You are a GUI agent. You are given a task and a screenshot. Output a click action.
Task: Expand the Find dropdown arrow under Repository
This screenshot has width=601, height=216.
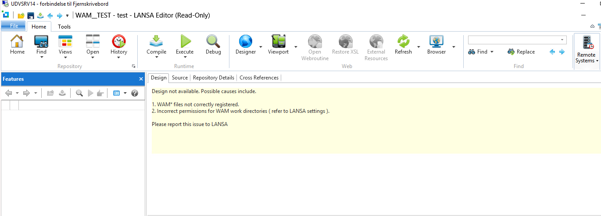point(41,58)
